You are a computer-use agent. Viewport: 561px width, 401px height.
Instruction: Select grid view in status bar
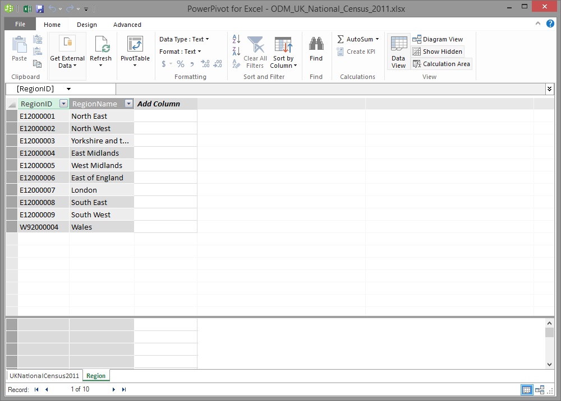tap(526, 390)
